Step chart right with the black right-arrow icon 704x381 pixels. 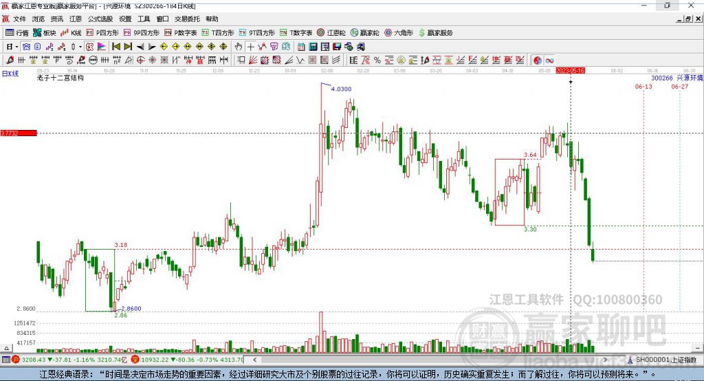click(x=152, y=47)
